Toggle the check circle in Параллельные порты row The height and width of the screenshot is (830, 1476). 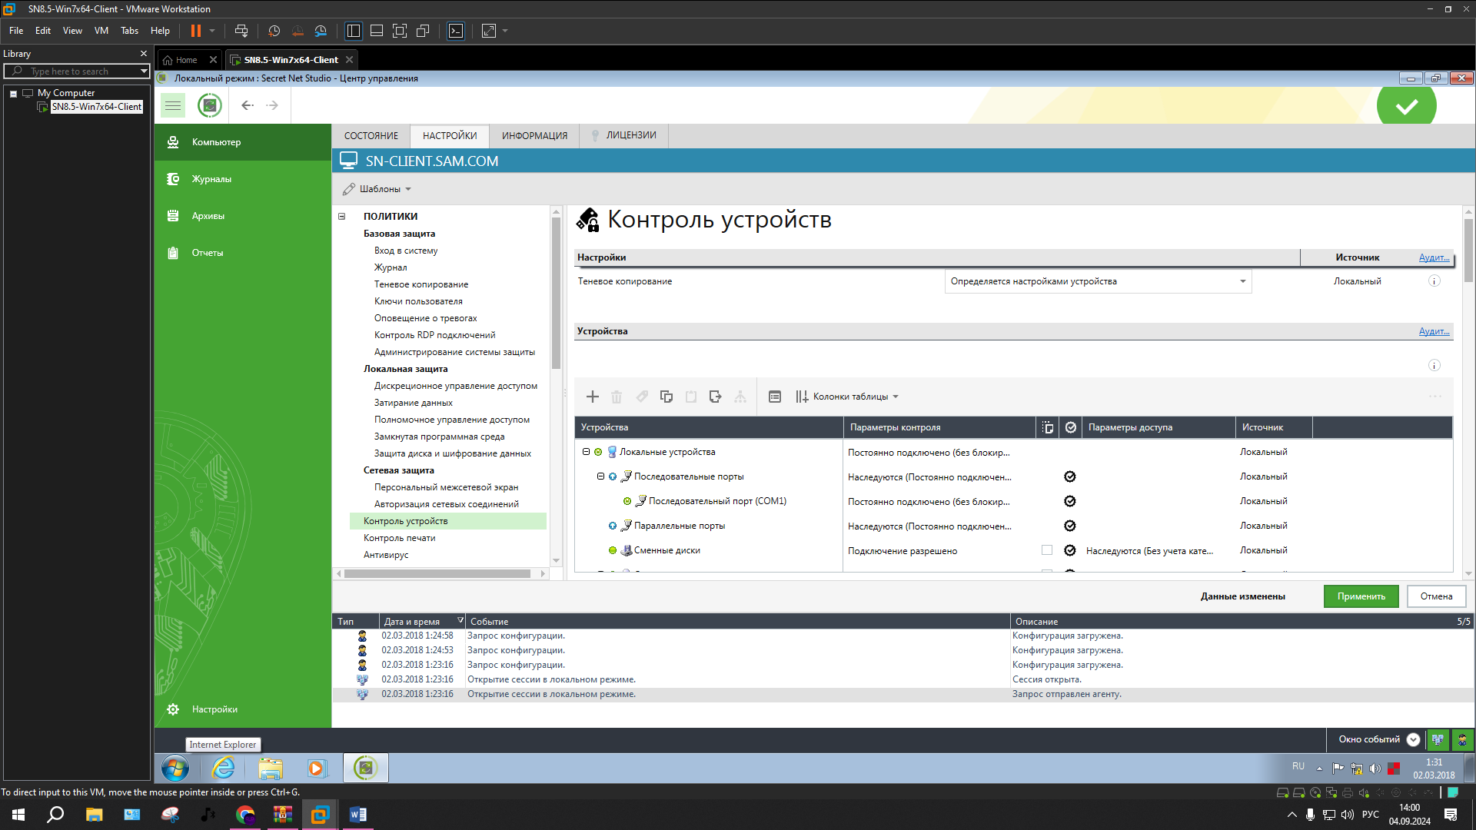tap(1070, 526)
